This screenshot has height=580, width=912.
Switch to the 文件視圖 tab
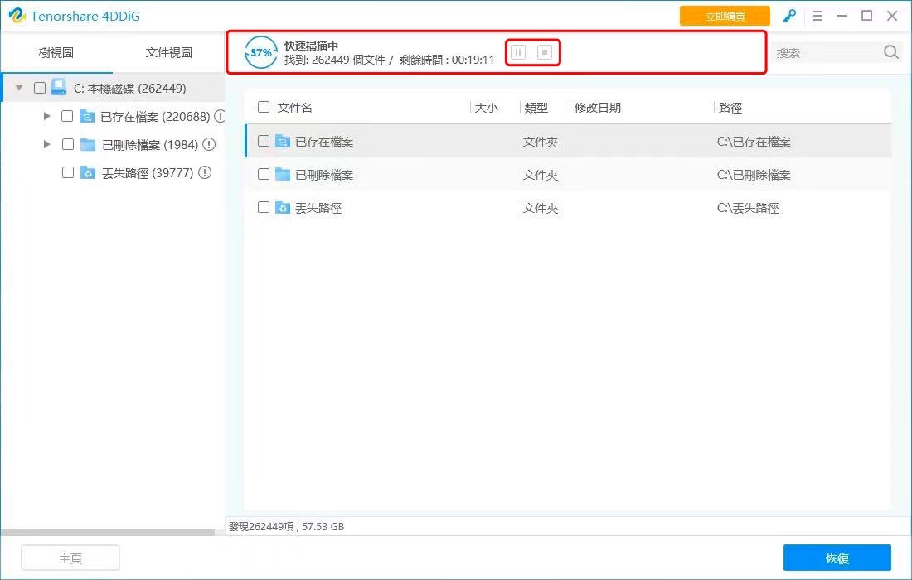click(168, 52)
